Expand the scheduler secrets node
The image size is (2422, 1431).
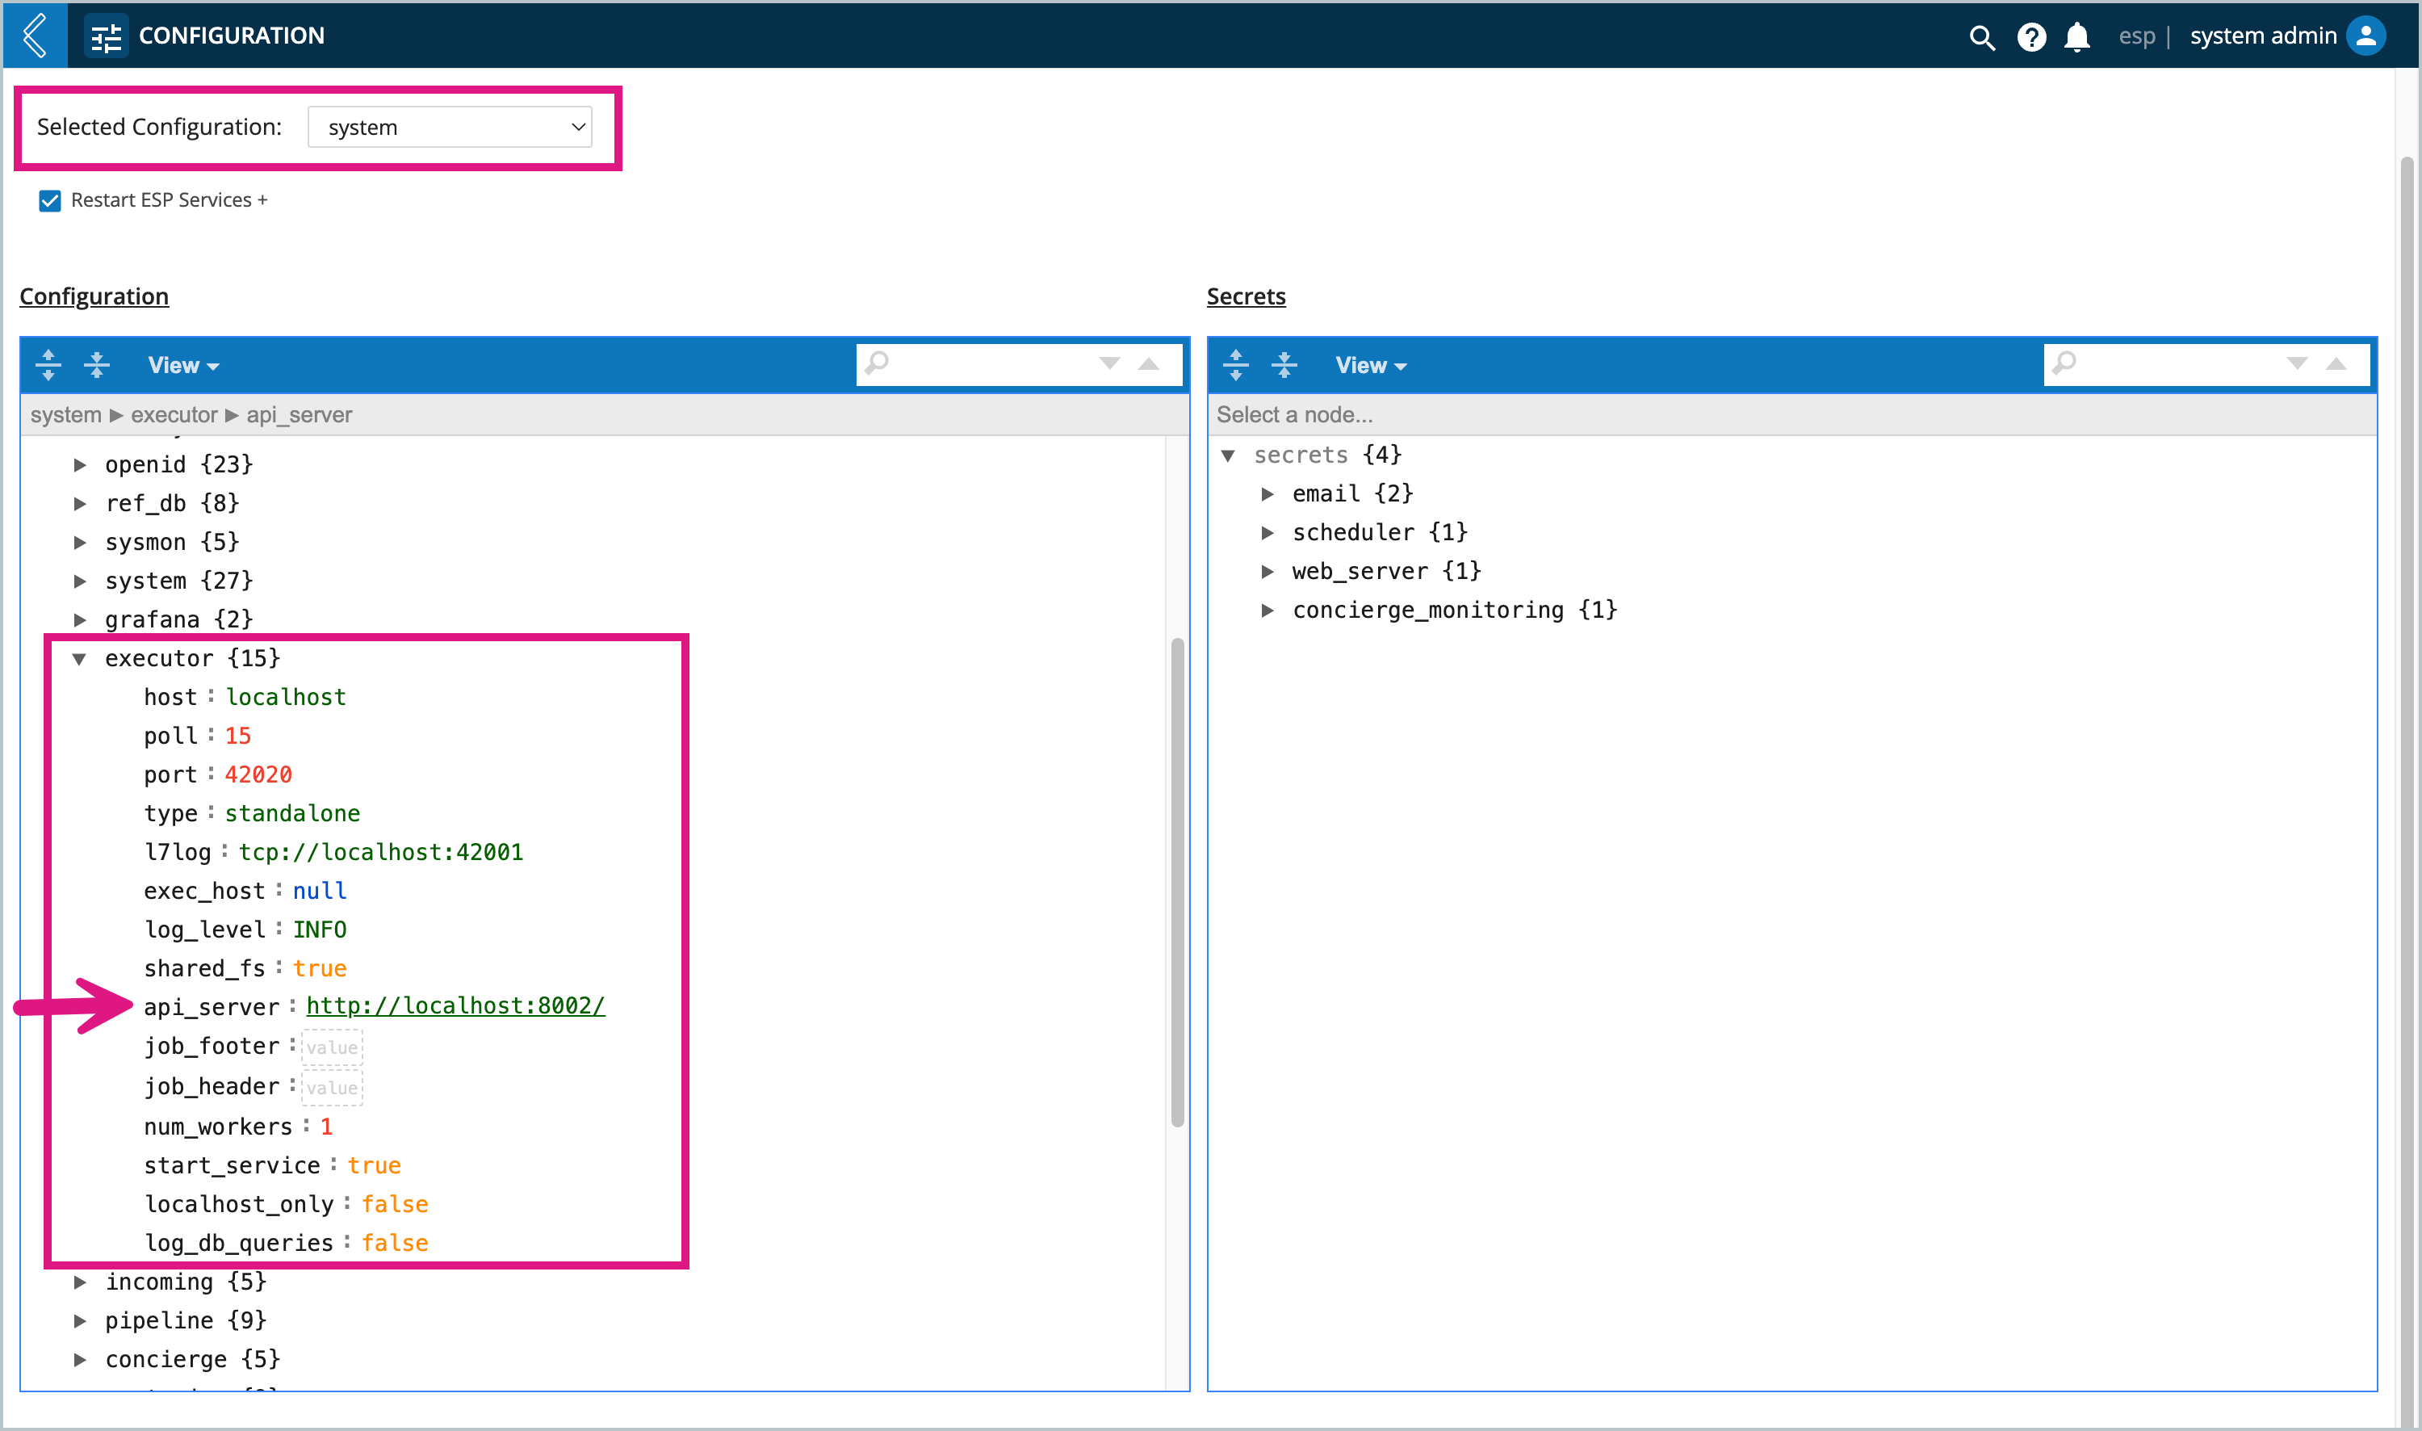1268,532
